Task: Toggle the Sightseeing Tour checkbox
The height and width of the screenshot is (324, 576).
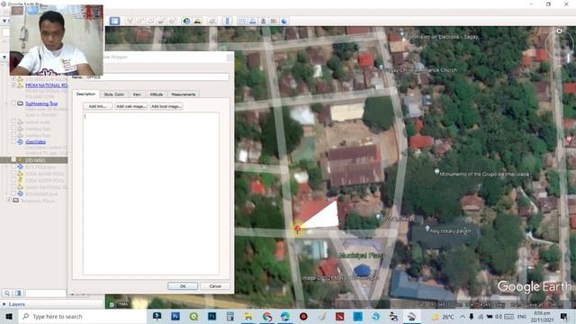Action: [14, 103]
